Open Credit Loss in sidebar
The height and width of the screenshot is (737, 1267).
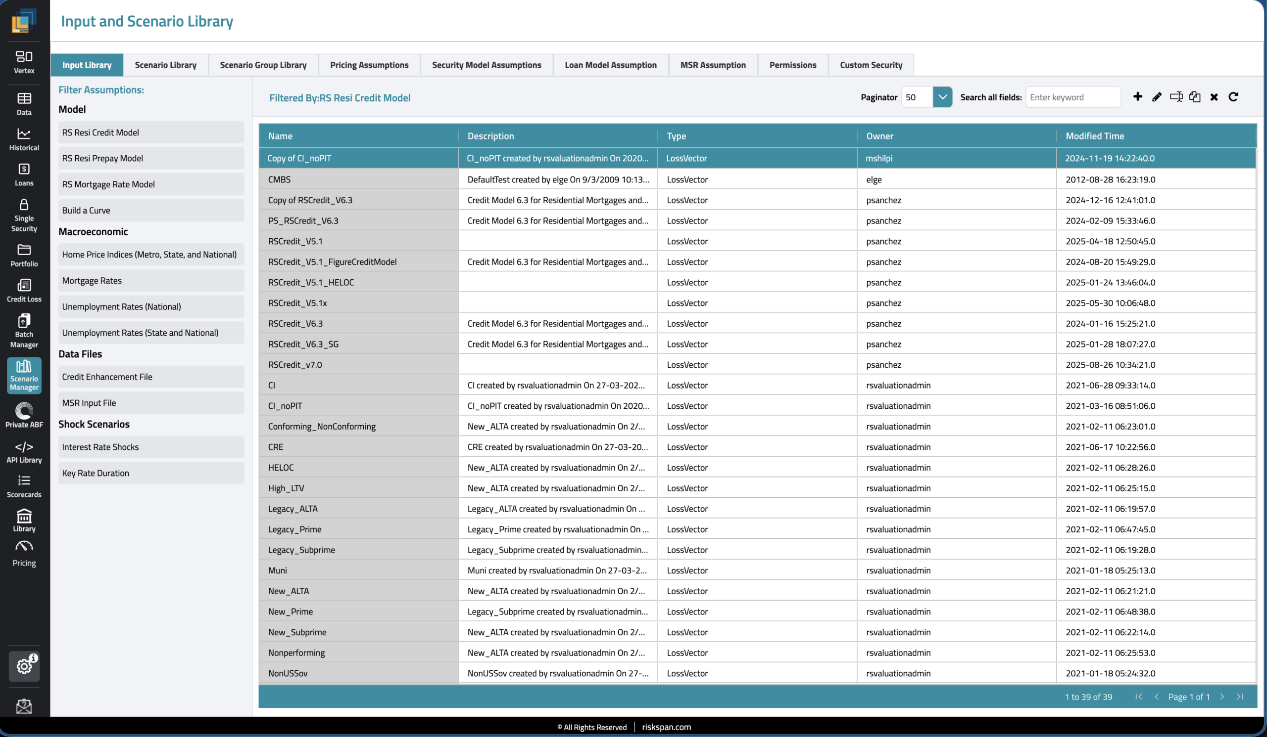(x=24, y=291)
